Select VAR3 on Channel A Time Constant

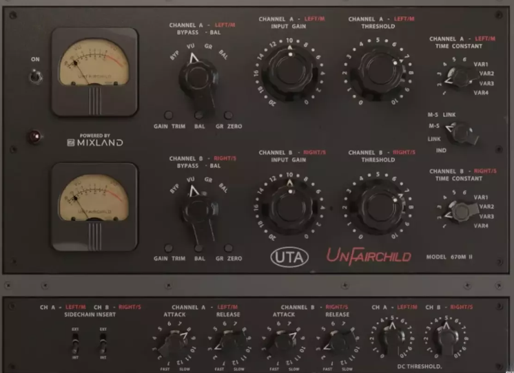[486, 83]
